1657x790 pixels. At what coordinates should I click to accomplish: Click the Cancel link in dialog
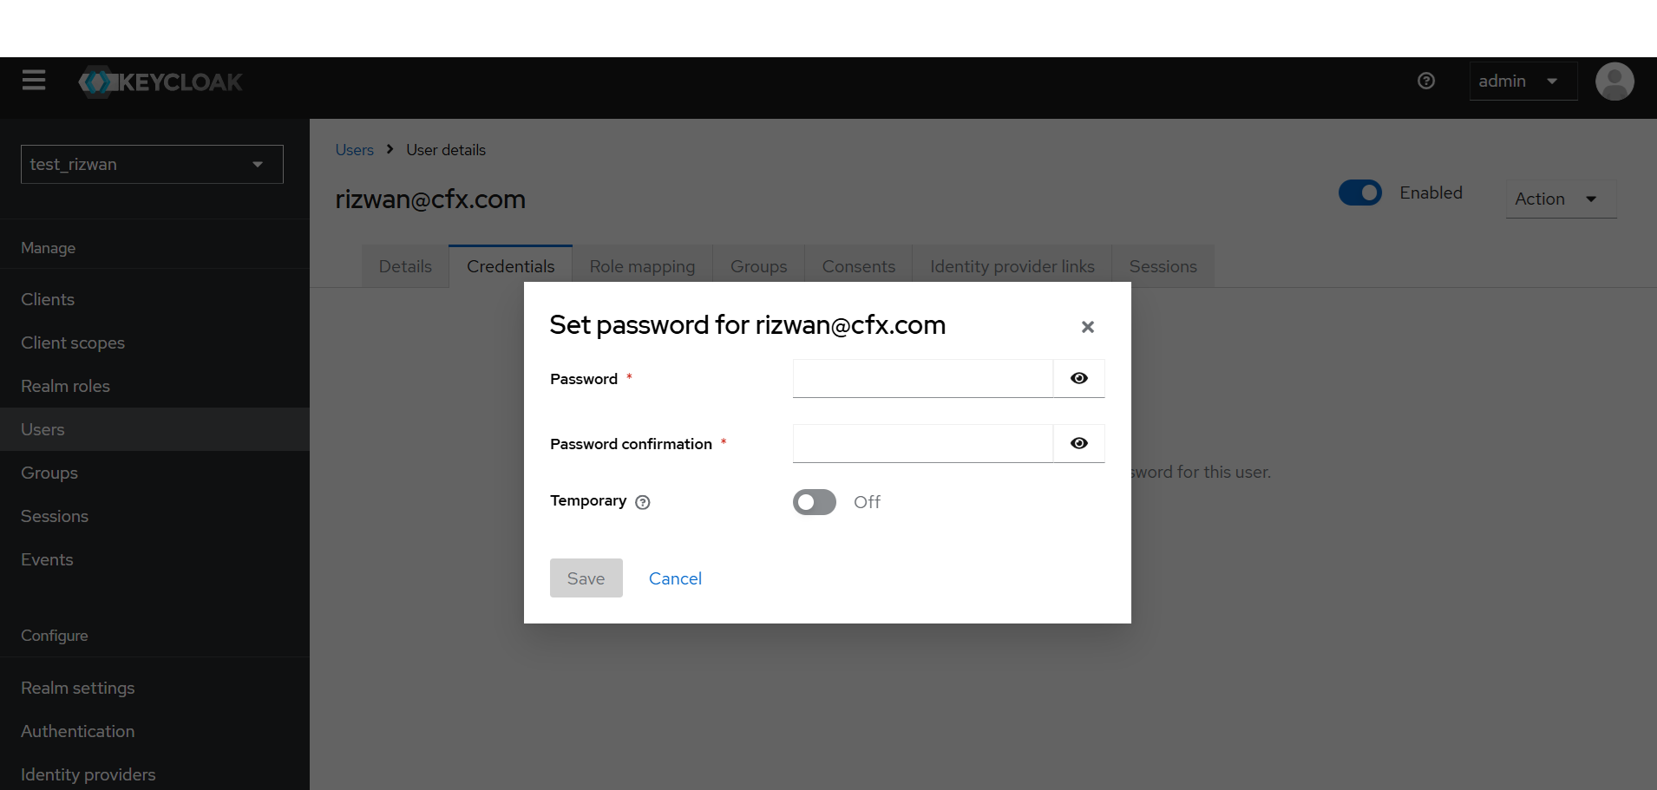point(675,578)
